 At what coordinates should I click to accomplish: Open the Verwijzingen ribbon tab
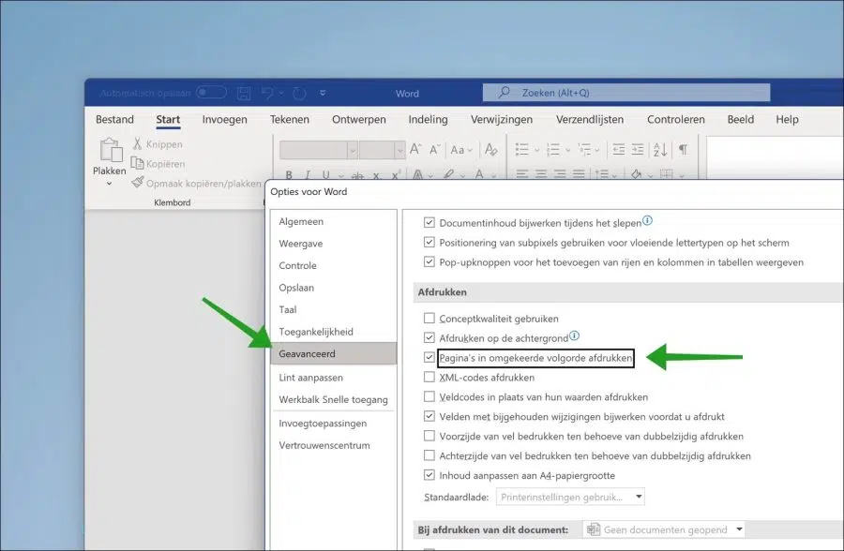point(502,119)
